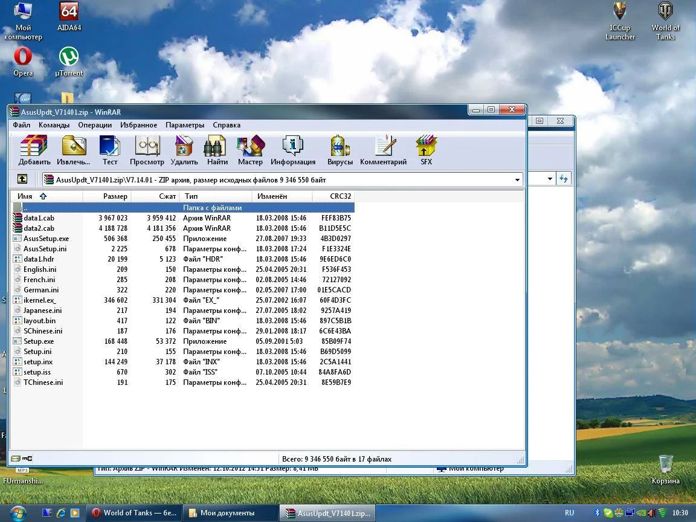Expand the archive path dropdown
Screen dimensions: 696x522
coord(517,179)
